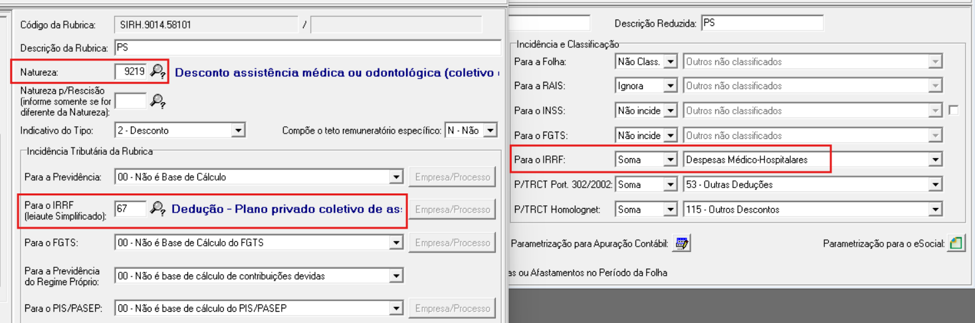This screenshot has width=975, height=323.
Task: Click Empresa/Processo button for Para a Previdência
Action: click(452, 177)
